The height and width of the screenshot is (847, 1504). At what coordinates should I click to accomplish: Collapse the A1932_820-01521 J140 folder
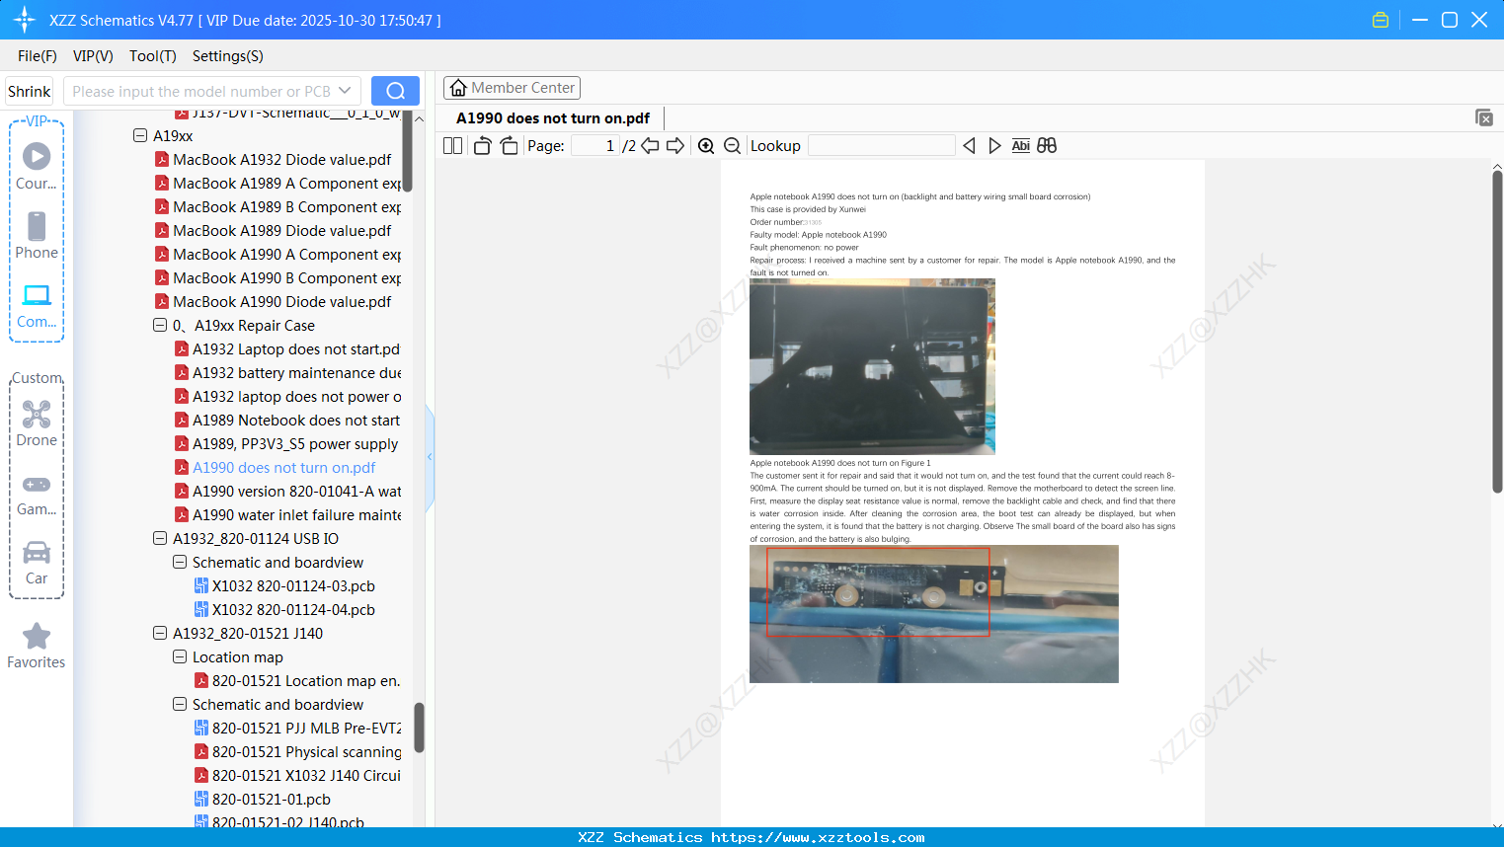(160, 633)
